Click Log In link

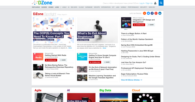(x=142, y=3)
